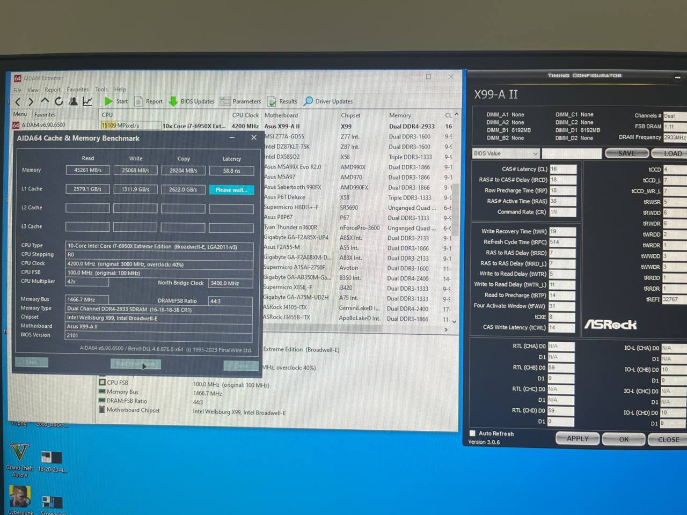
Task: Click the Row Precharge Time (tRP) field
Action: pos(562,190)
